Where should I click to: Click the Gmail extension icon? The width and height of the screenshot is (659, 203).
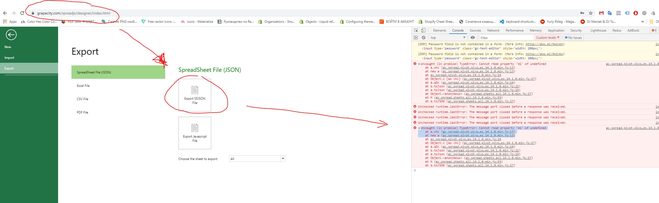pyautogui.click(x=601, y=13)
